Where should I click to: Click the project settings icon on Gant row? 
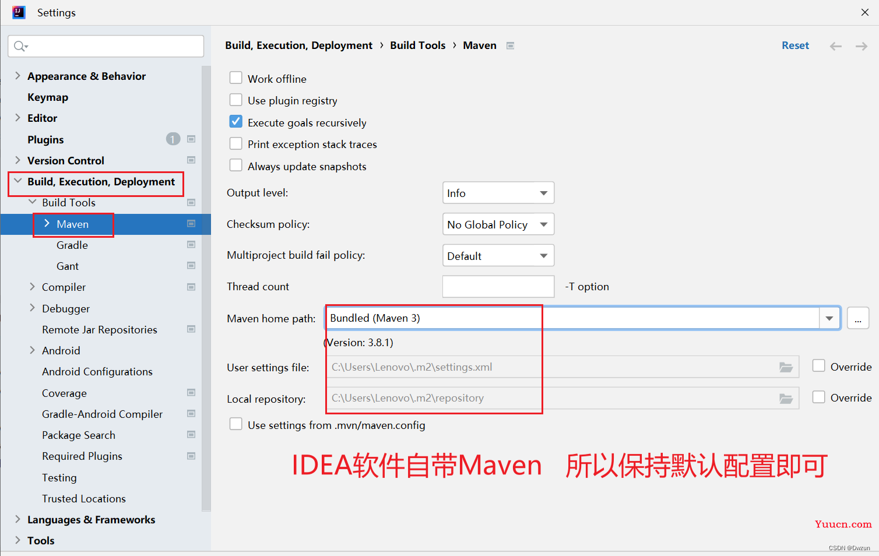coord(191,266)
